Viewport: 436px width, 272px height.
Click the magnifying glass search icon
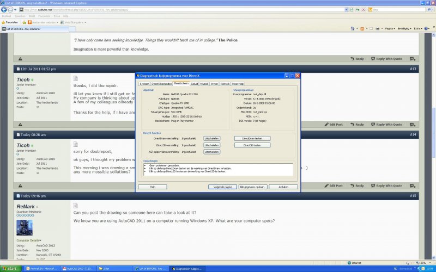429,9
